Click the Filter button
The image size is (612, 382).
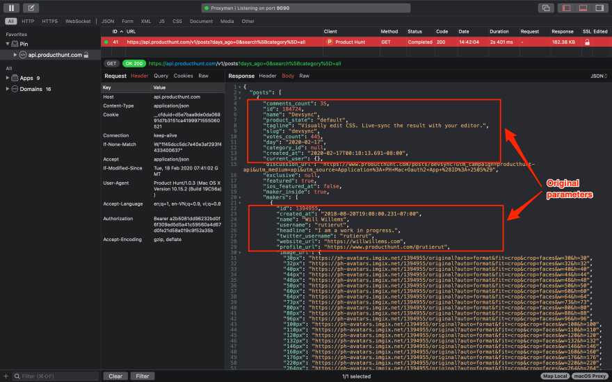click(143, 376)
